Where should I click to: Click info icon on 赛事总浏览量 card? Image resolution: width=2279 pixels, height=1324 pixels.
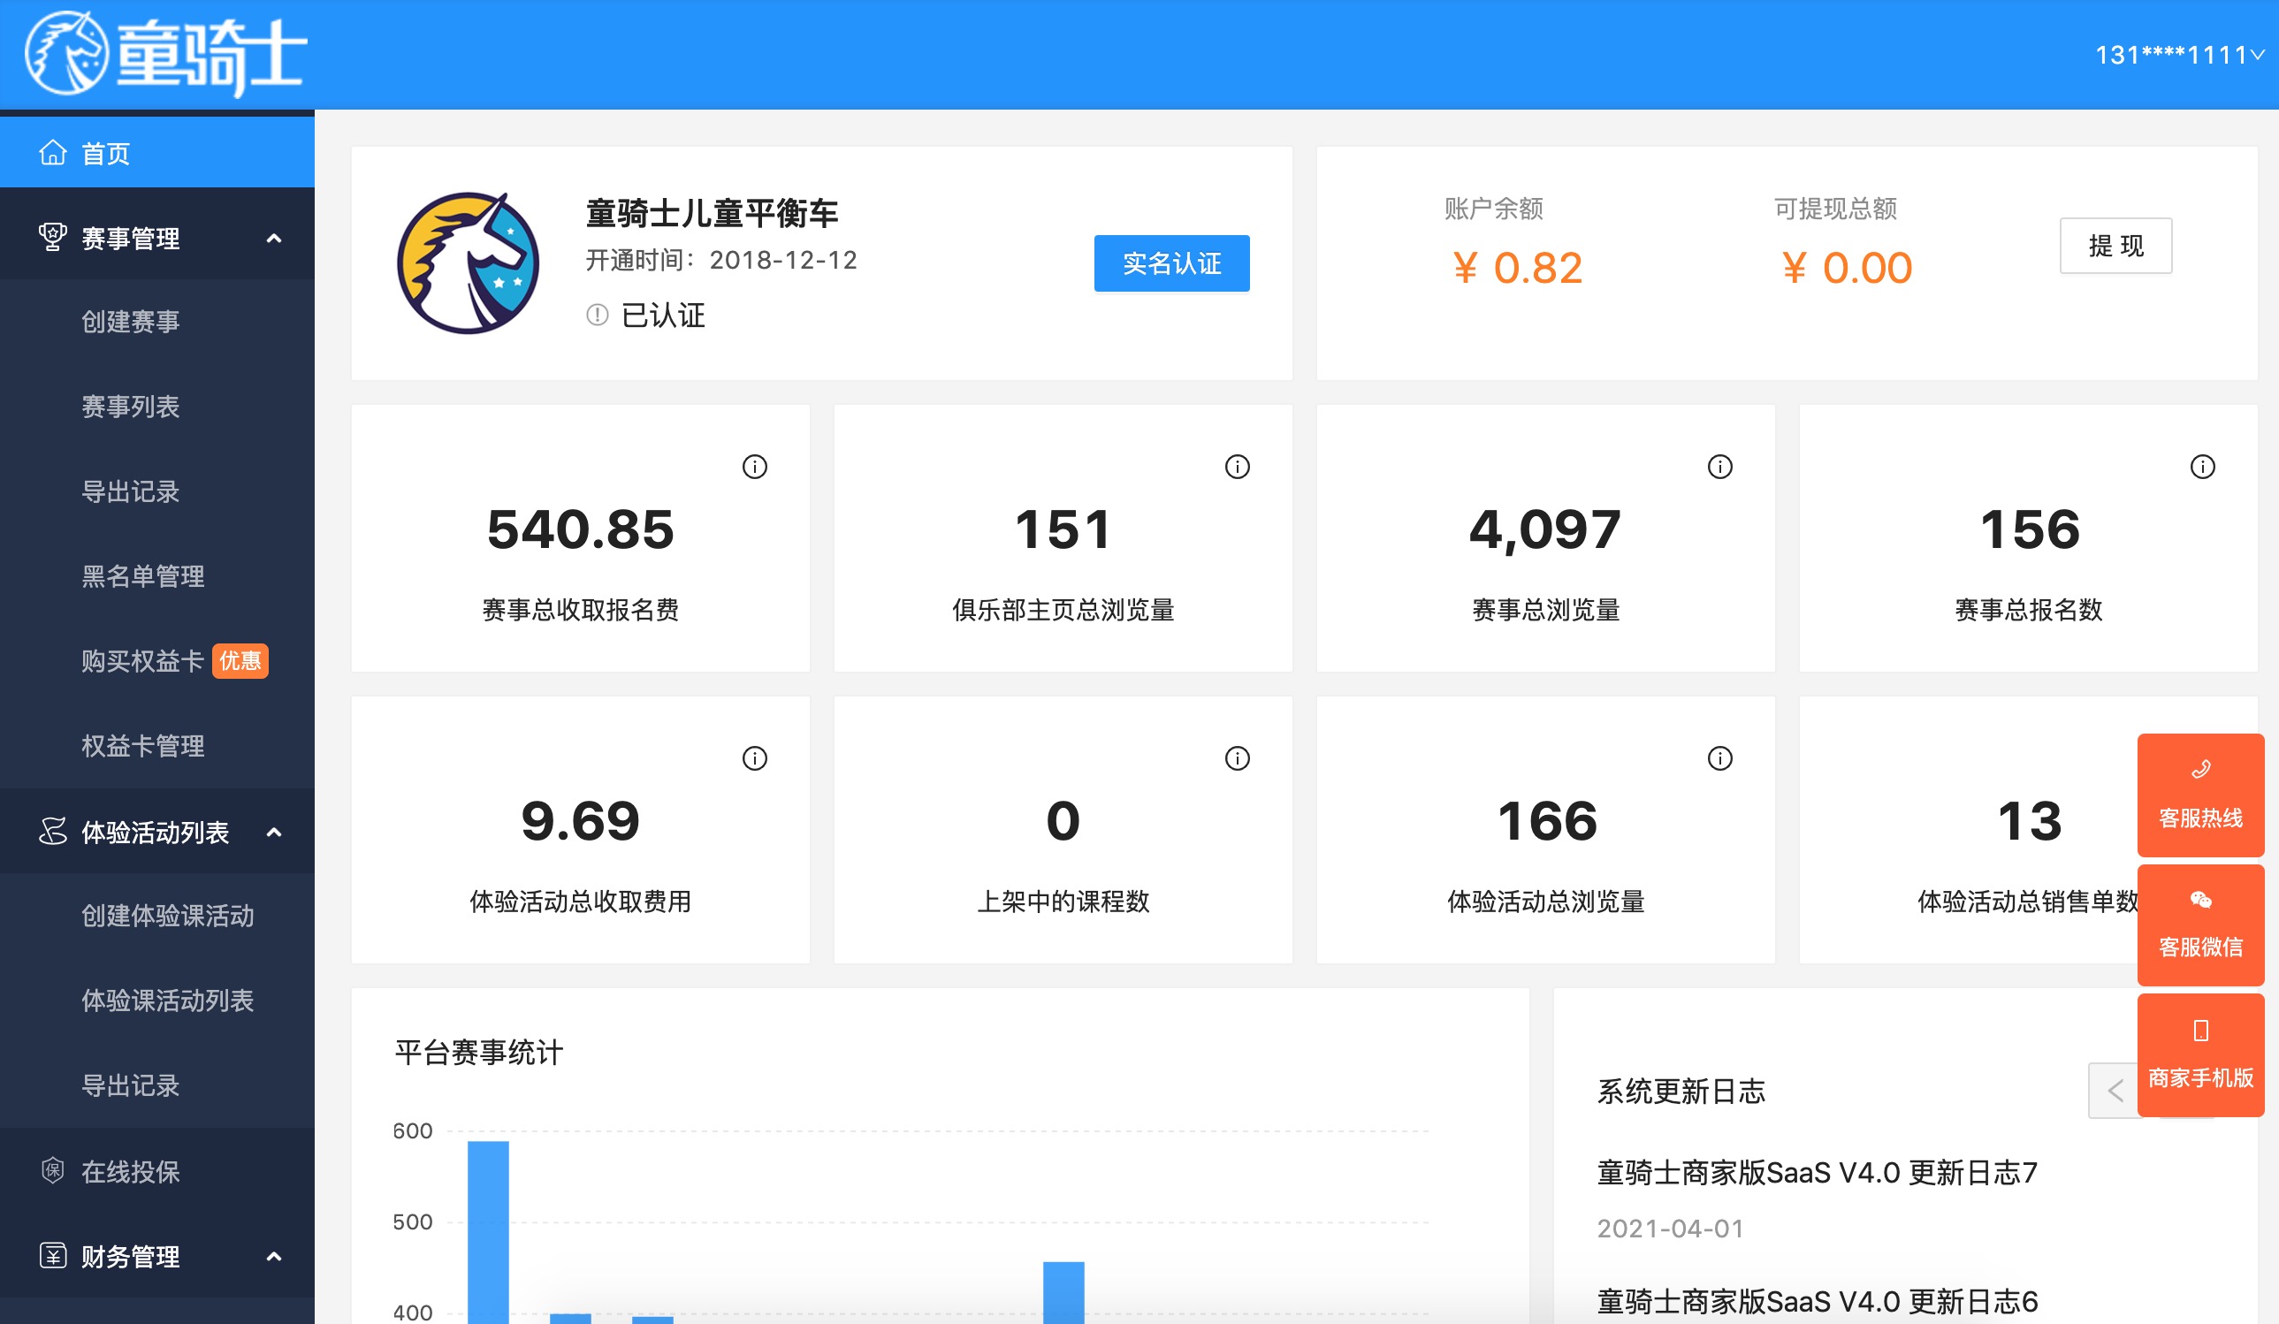[x=1720, y=467]
